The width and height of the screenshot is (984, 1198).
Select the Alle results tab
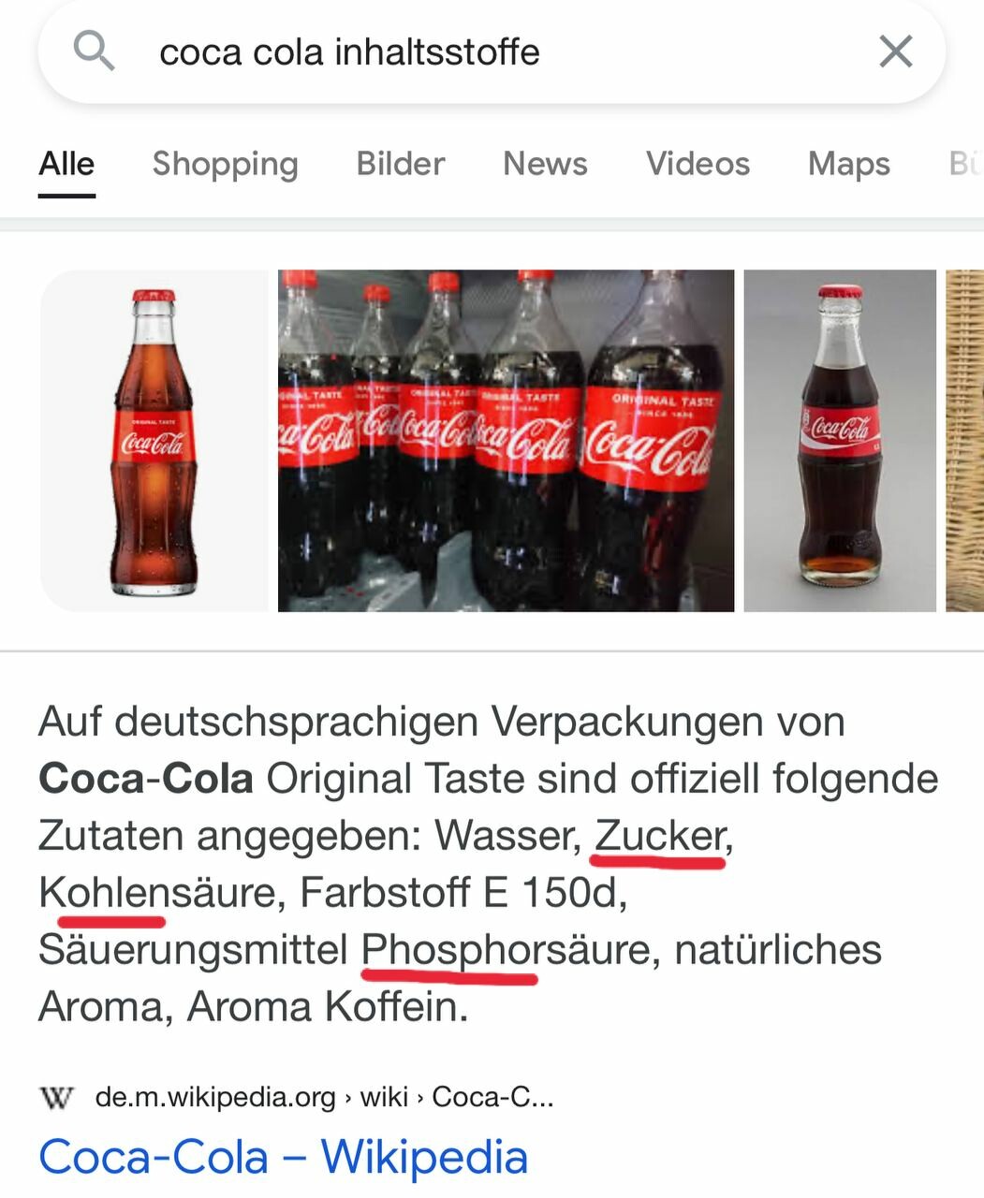tap(66, 164)
